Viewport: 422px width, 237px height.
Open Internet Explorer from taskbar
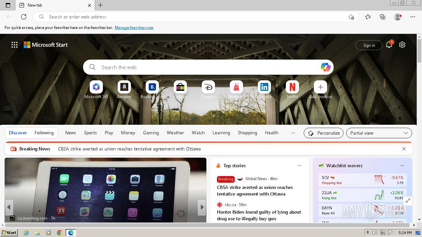coord(26,233)
